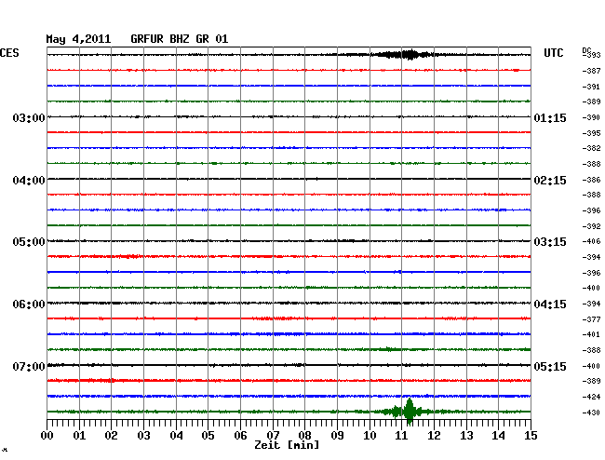Screen dimensions: 605x460
Task: Select minute 03 on the time axis
Action: 143,436
